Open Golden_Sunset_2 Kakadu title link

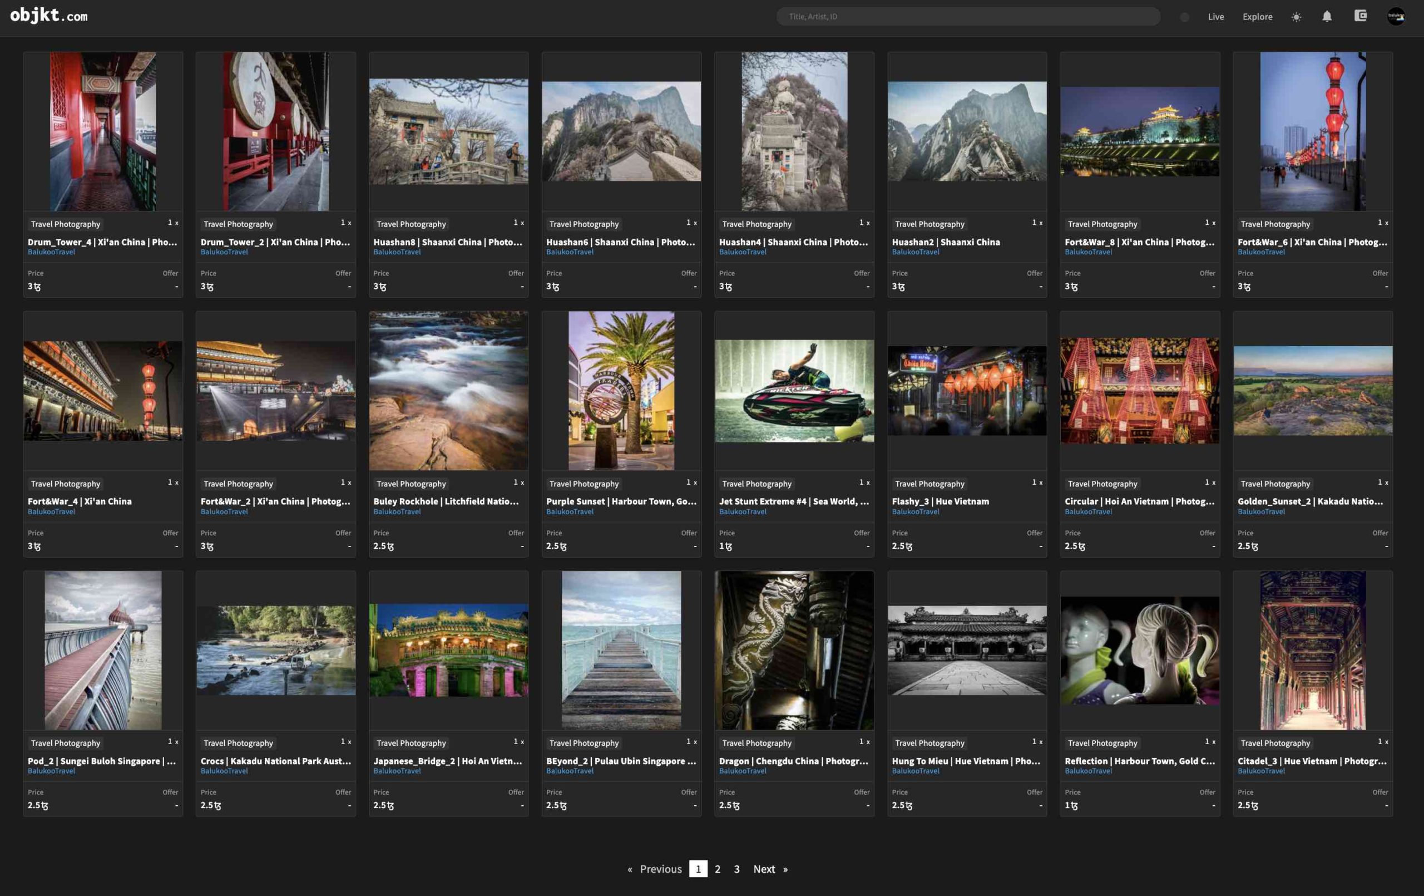pyautogui.click(x=1310, y=501)
